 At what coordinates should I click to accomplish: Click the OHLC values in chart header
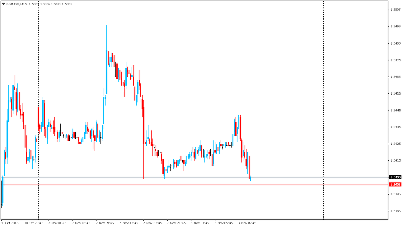click(50, 4)
